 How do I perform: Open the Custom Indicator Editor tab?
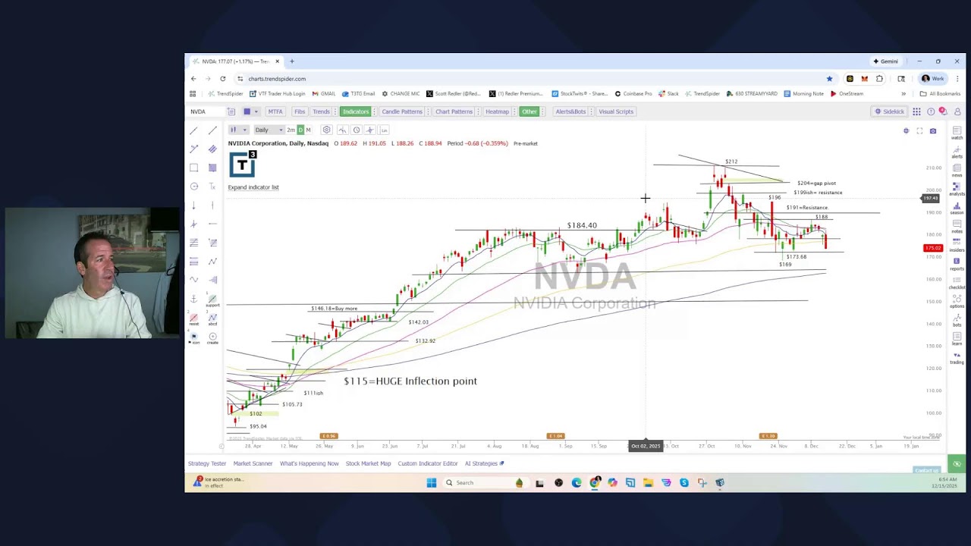tap(428, 463)
